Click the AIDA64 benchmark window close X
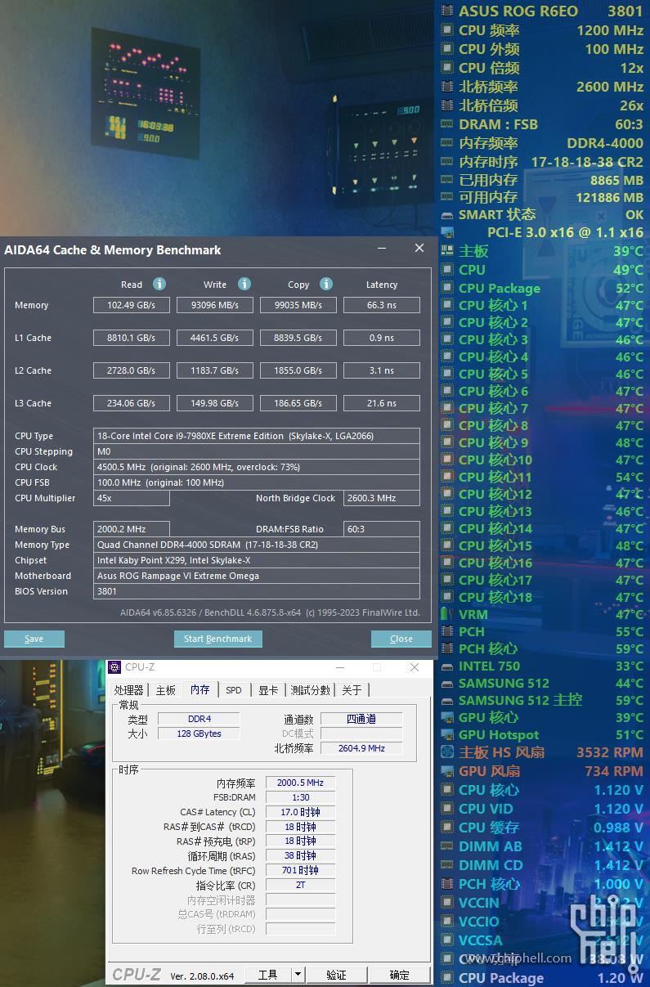 [x=419, y=249]
